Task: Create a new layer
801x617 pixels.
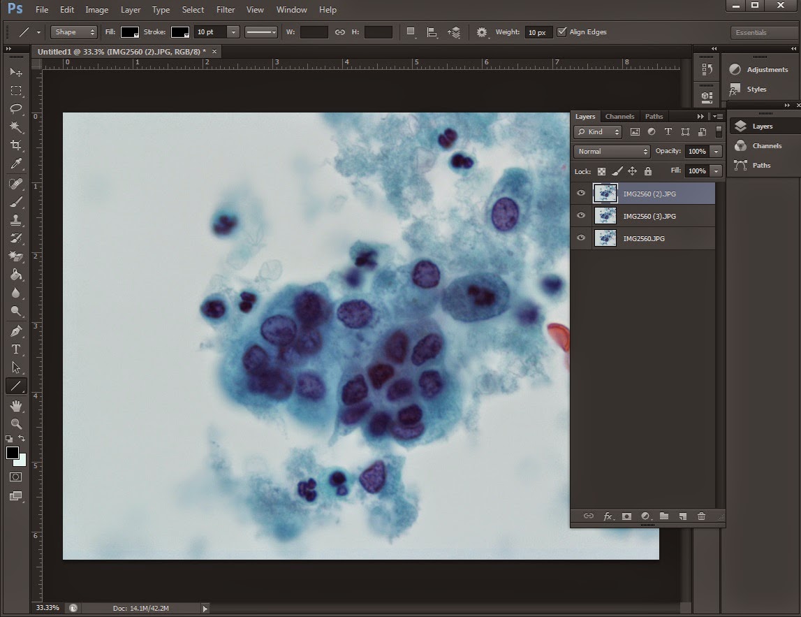Action: [682, 516]
